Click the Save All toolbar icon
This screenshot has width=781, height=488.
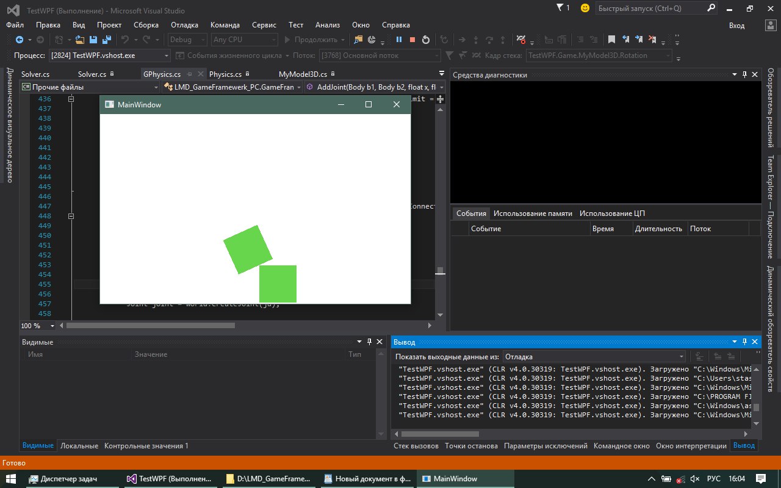pyautogui.click(x=106, y=40)
